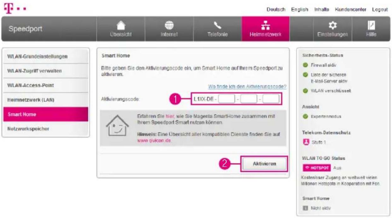Select WLAN-Access-Point in the sidebar
This screenshot has height=218, width=392.
click(x=46, y=86)
